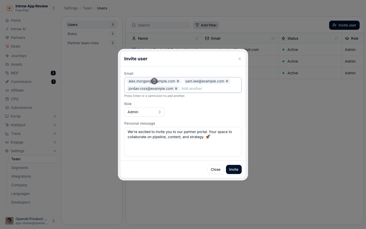
Task: Click the Assets folder icon
Action: tap(7, 64)
